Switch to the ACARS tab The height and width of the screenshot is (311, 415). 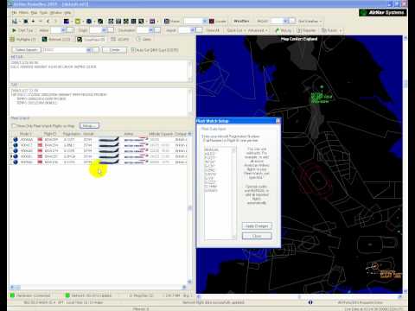point(120,39)
